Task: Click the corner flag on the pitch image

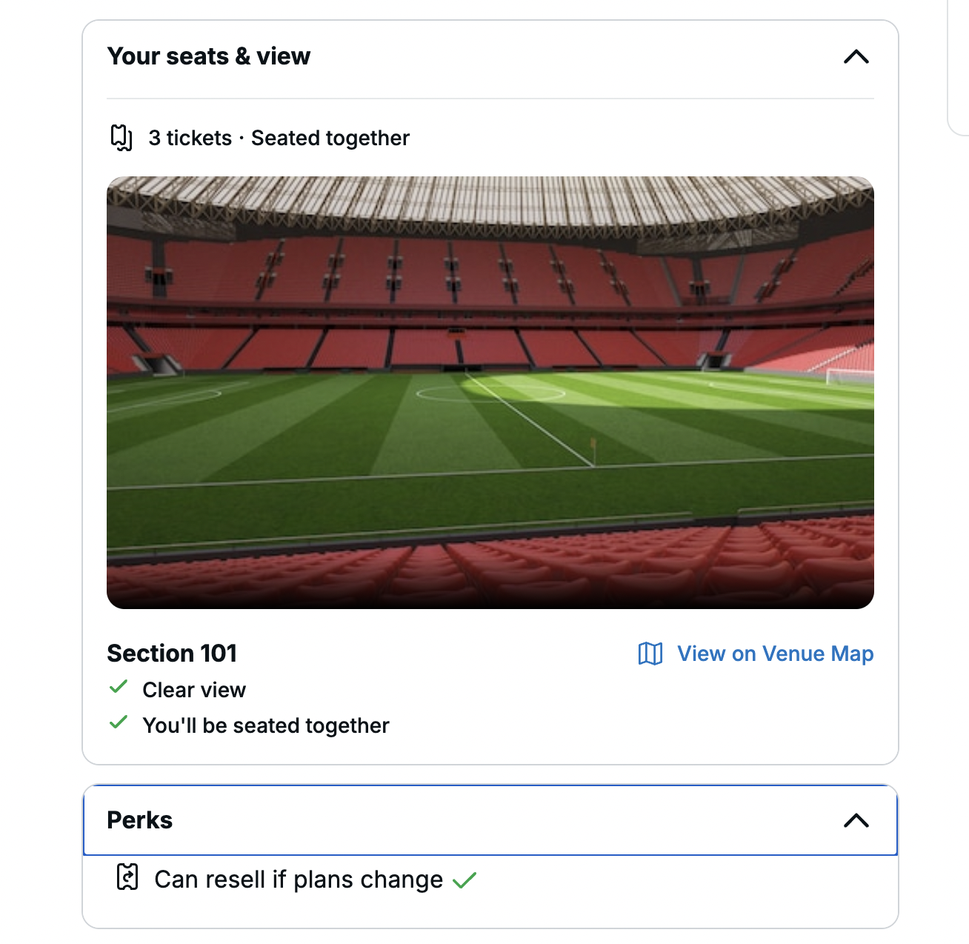Action: 593,448
